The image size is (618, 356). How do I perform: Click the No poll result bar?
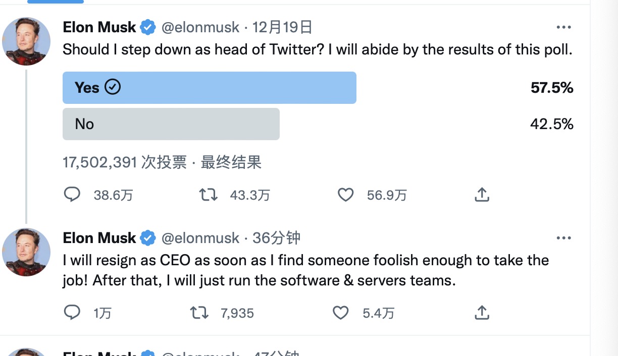pyautogui.click(x=171, y=124)
